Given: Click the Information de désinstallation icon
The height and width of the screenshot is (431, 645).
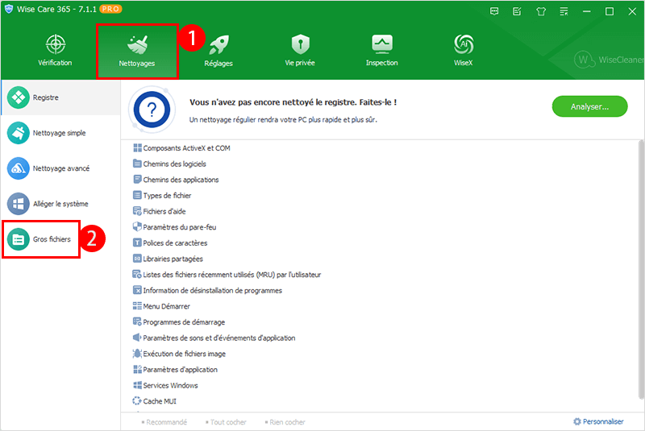Looking at the screenshot, I should click(137, 290).
